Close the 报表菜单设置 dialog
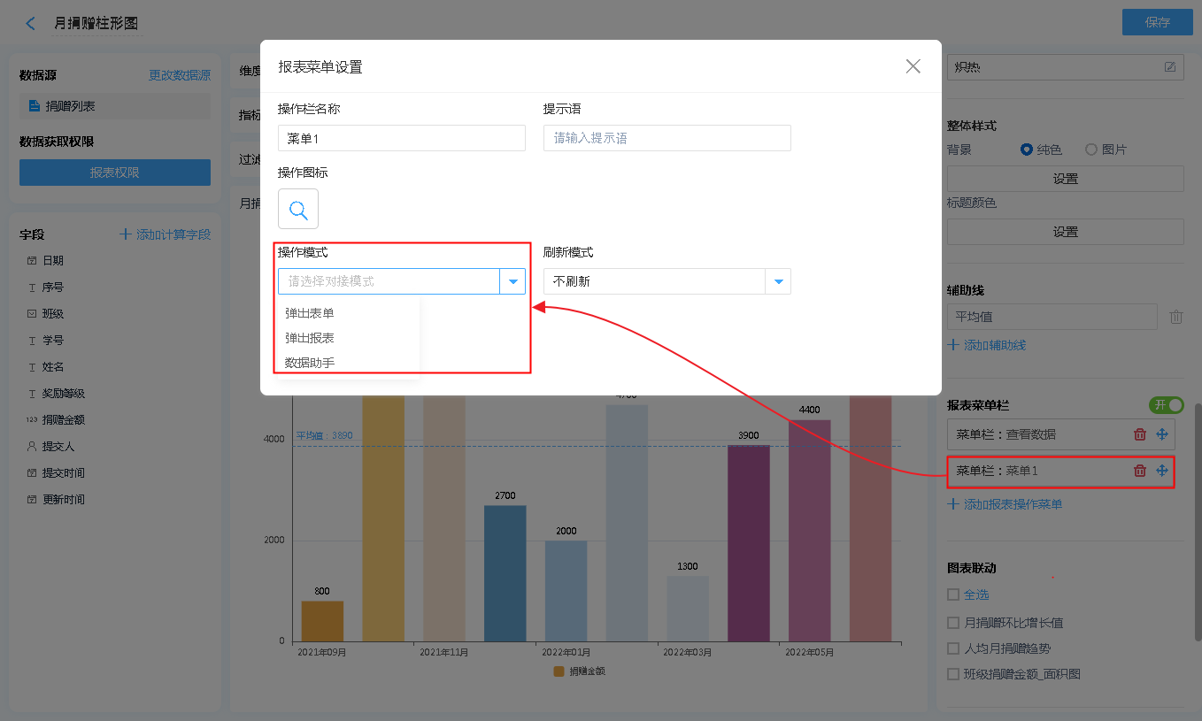This screenshot has width=1202, height=721. click(913, 66)
